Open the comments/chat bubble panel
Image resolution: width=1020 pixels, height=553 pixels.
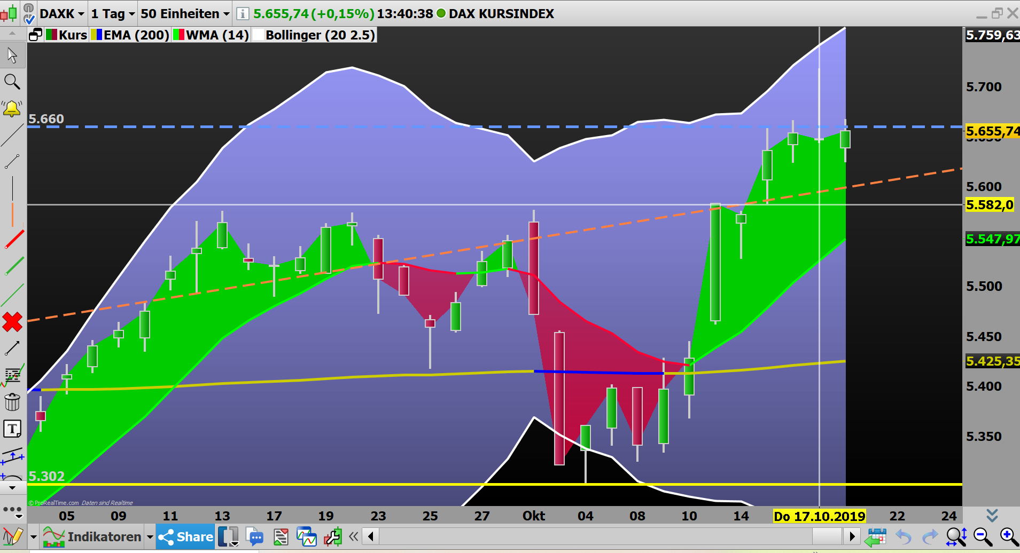[x=255, y=536]
